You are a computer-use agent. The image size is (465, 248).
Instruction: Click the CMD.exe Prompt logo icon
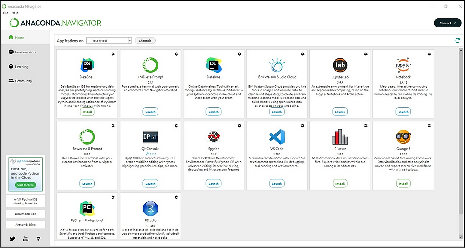(150, 65)
